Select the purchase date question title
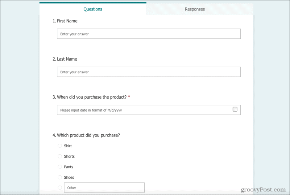The height and width of the screenshot is (195, 290). [x=90, y=97]
